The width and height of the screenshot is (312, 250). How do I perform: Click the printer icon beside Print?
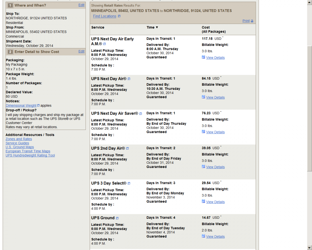(x=252, y=21)
